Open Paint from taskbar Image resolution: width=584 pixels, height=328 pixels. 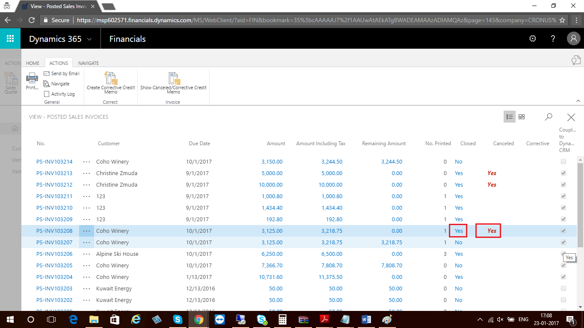pyautogui.click(x=386, y=319)
